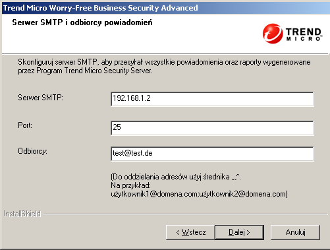Click the Serwer SMTP address field
Viewport: 330px width, 250px height.
212,99
